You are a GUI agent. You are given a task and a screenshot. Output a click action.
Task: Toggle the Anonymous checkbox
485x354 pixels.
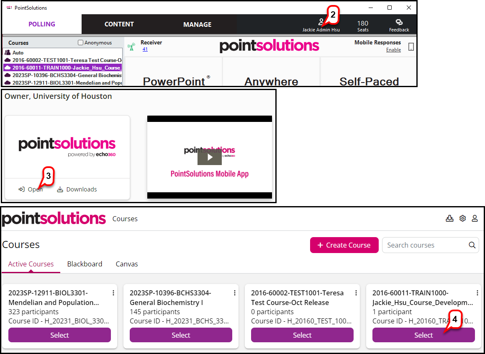81,43
